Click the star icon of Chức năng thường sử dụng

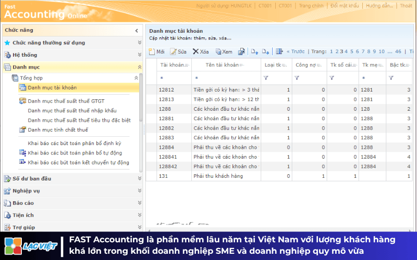(7, 43)
